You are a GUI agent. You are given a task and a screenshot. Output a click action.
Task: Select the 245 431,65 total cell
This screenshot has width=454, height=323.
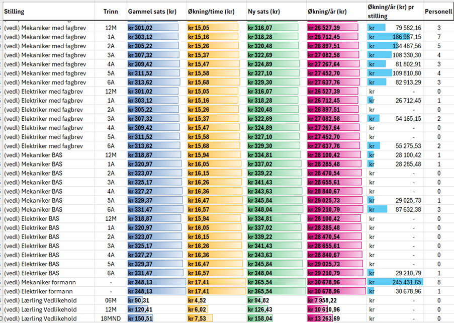point(395,282)
